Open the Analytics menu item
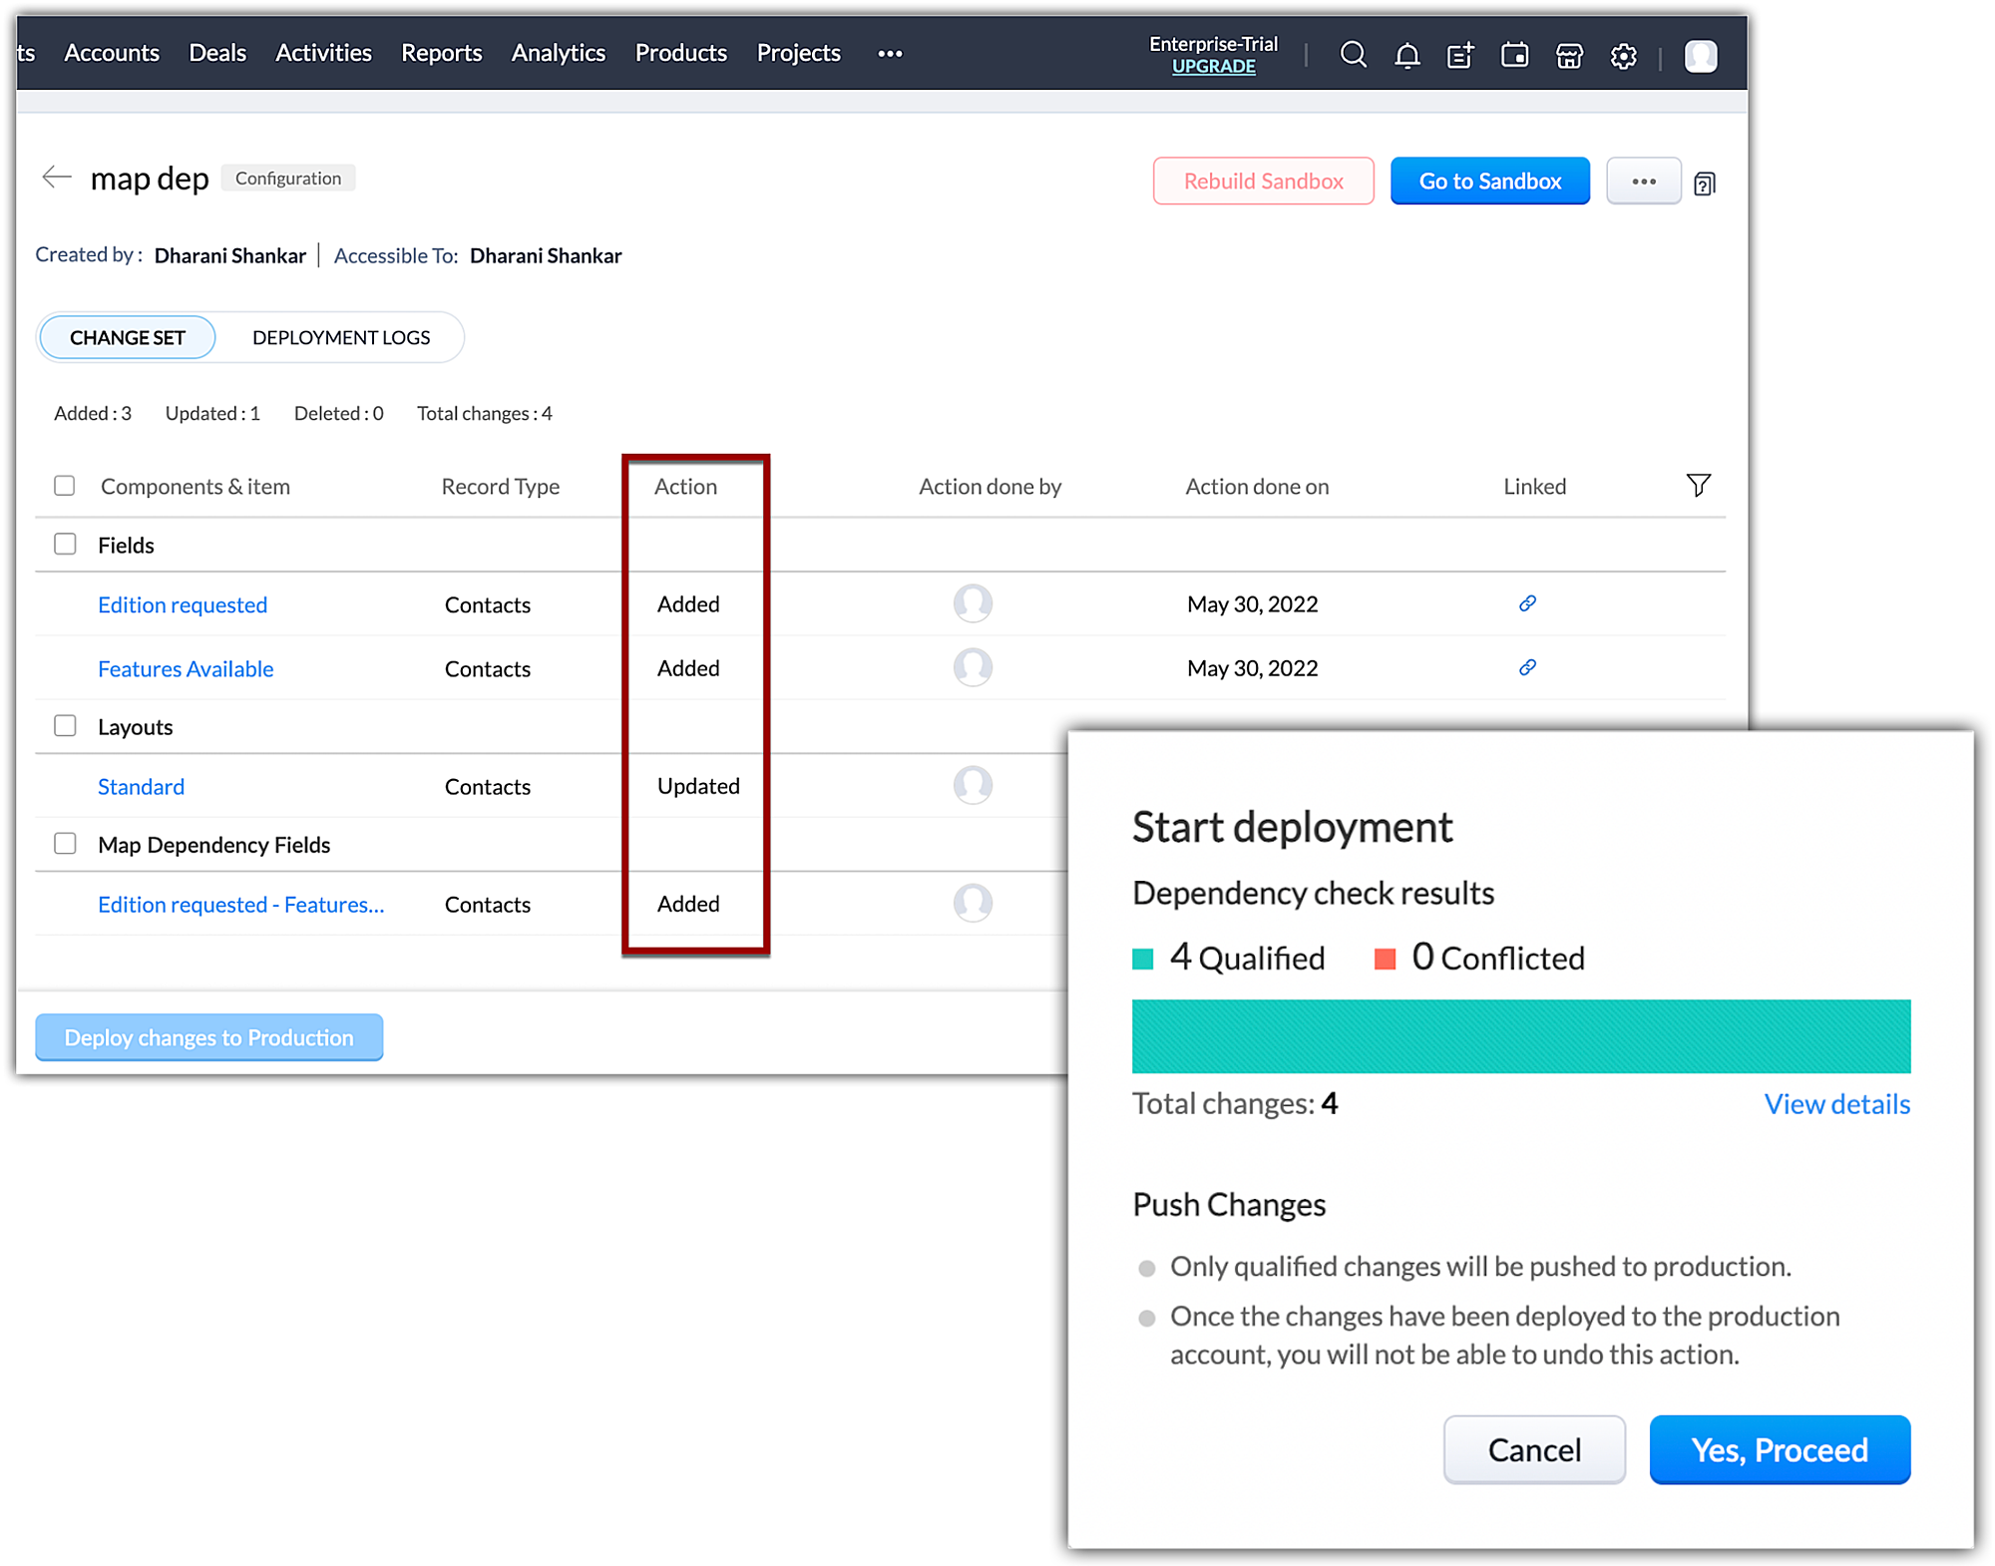 tap(558, 53)
